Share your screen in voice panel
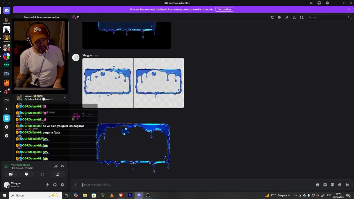354x199 pixels. click(x=27, y=174)
